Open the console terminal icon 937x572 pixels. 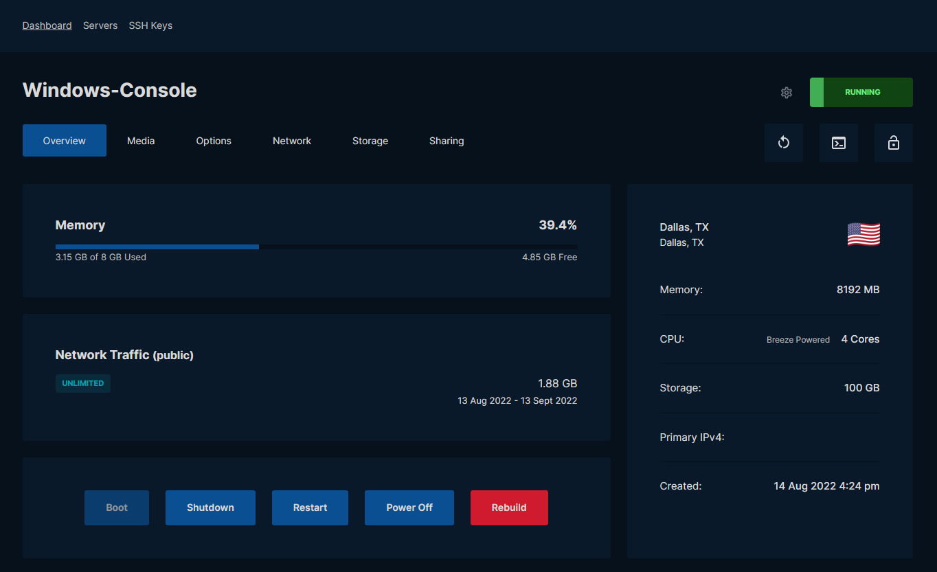click(x=839, y=143)
